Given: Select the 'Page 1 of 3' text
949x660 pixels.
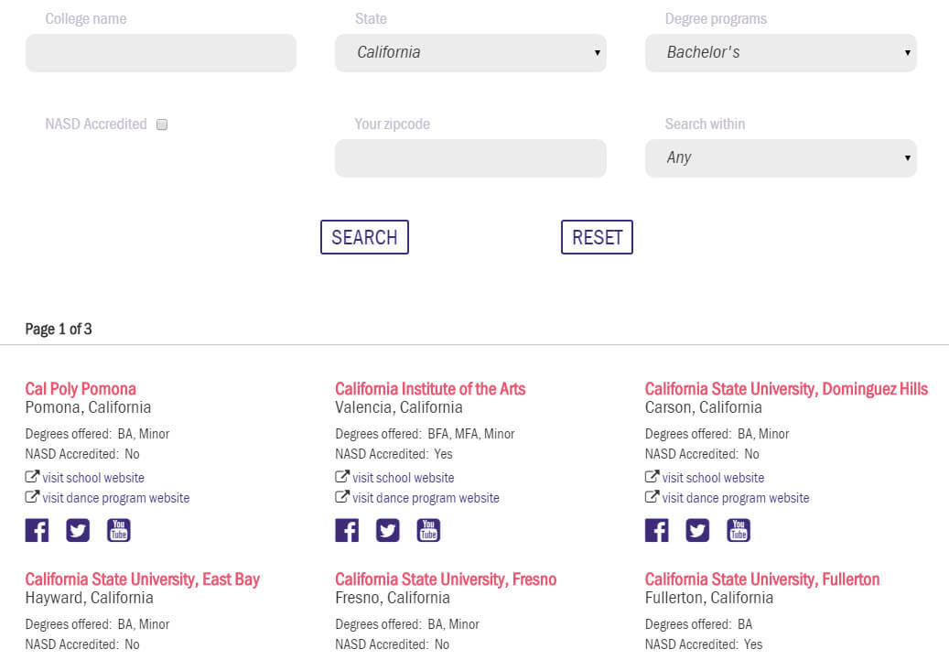Looking at the screenshot, I should [x=59, y=330].
